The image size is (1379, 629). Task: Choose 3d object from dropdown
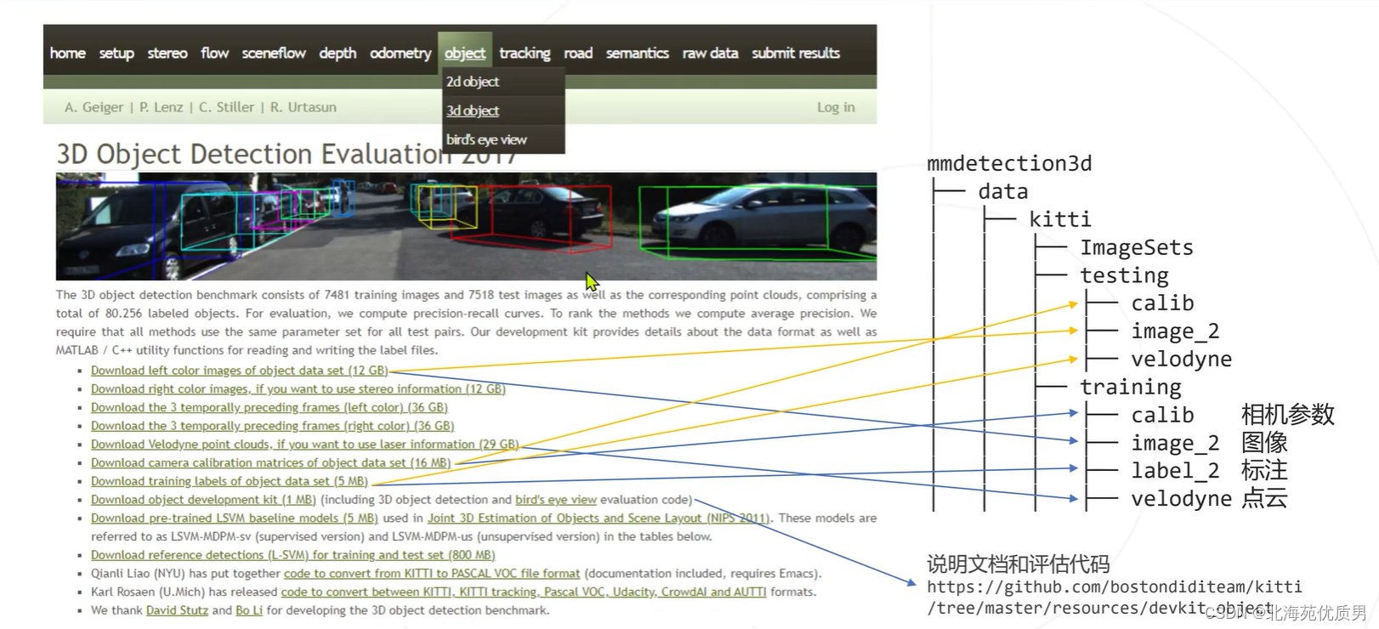pos(473,110)
